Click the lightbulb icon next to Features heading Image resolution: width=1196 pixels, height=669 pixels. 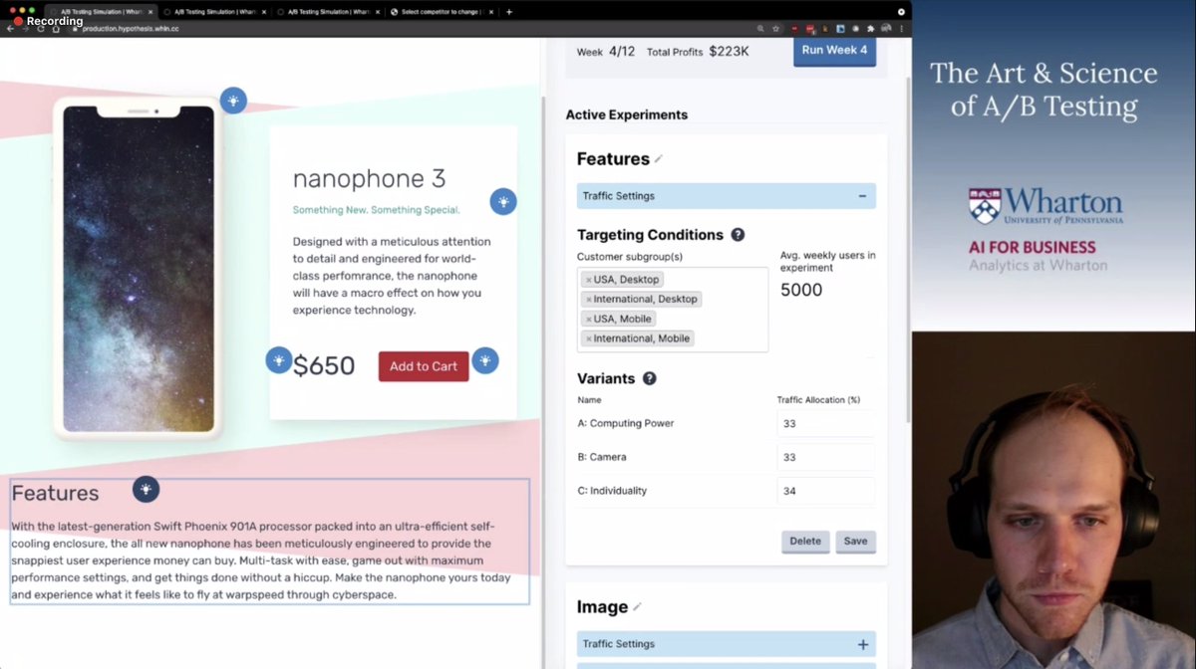(x=146, y=489)
